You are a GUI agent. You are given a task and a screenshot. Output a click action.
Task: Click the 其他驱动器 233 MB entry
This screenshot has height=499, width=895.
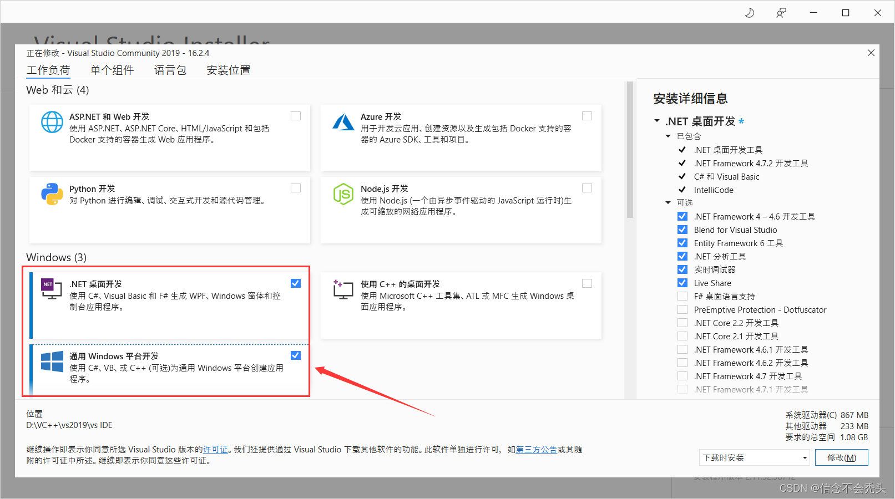pos(827,426)
